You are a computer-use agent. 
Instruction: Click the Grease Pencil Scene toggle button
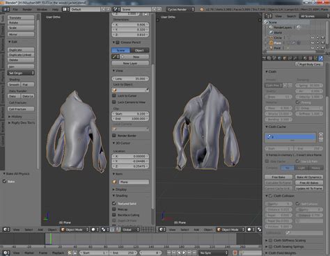pos(120,50)
